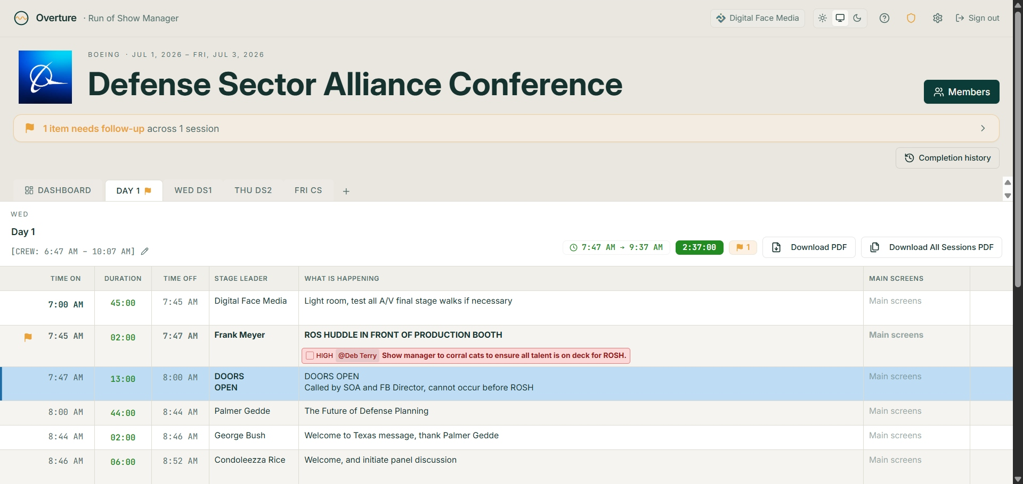
Task: Click the MAIN SCREENS column header
Action: [x=896, y=279]
